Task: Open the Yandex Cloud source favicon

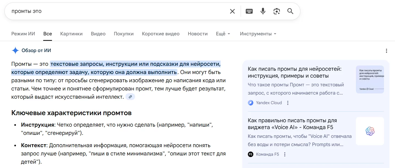Action: (251, 103)
